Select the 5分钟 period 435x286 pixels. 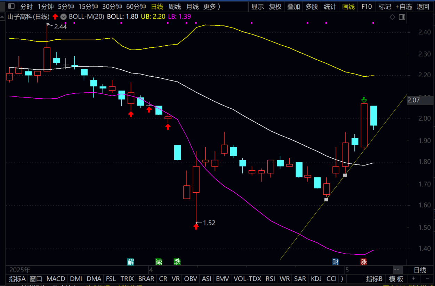click(x=66, y=7)
